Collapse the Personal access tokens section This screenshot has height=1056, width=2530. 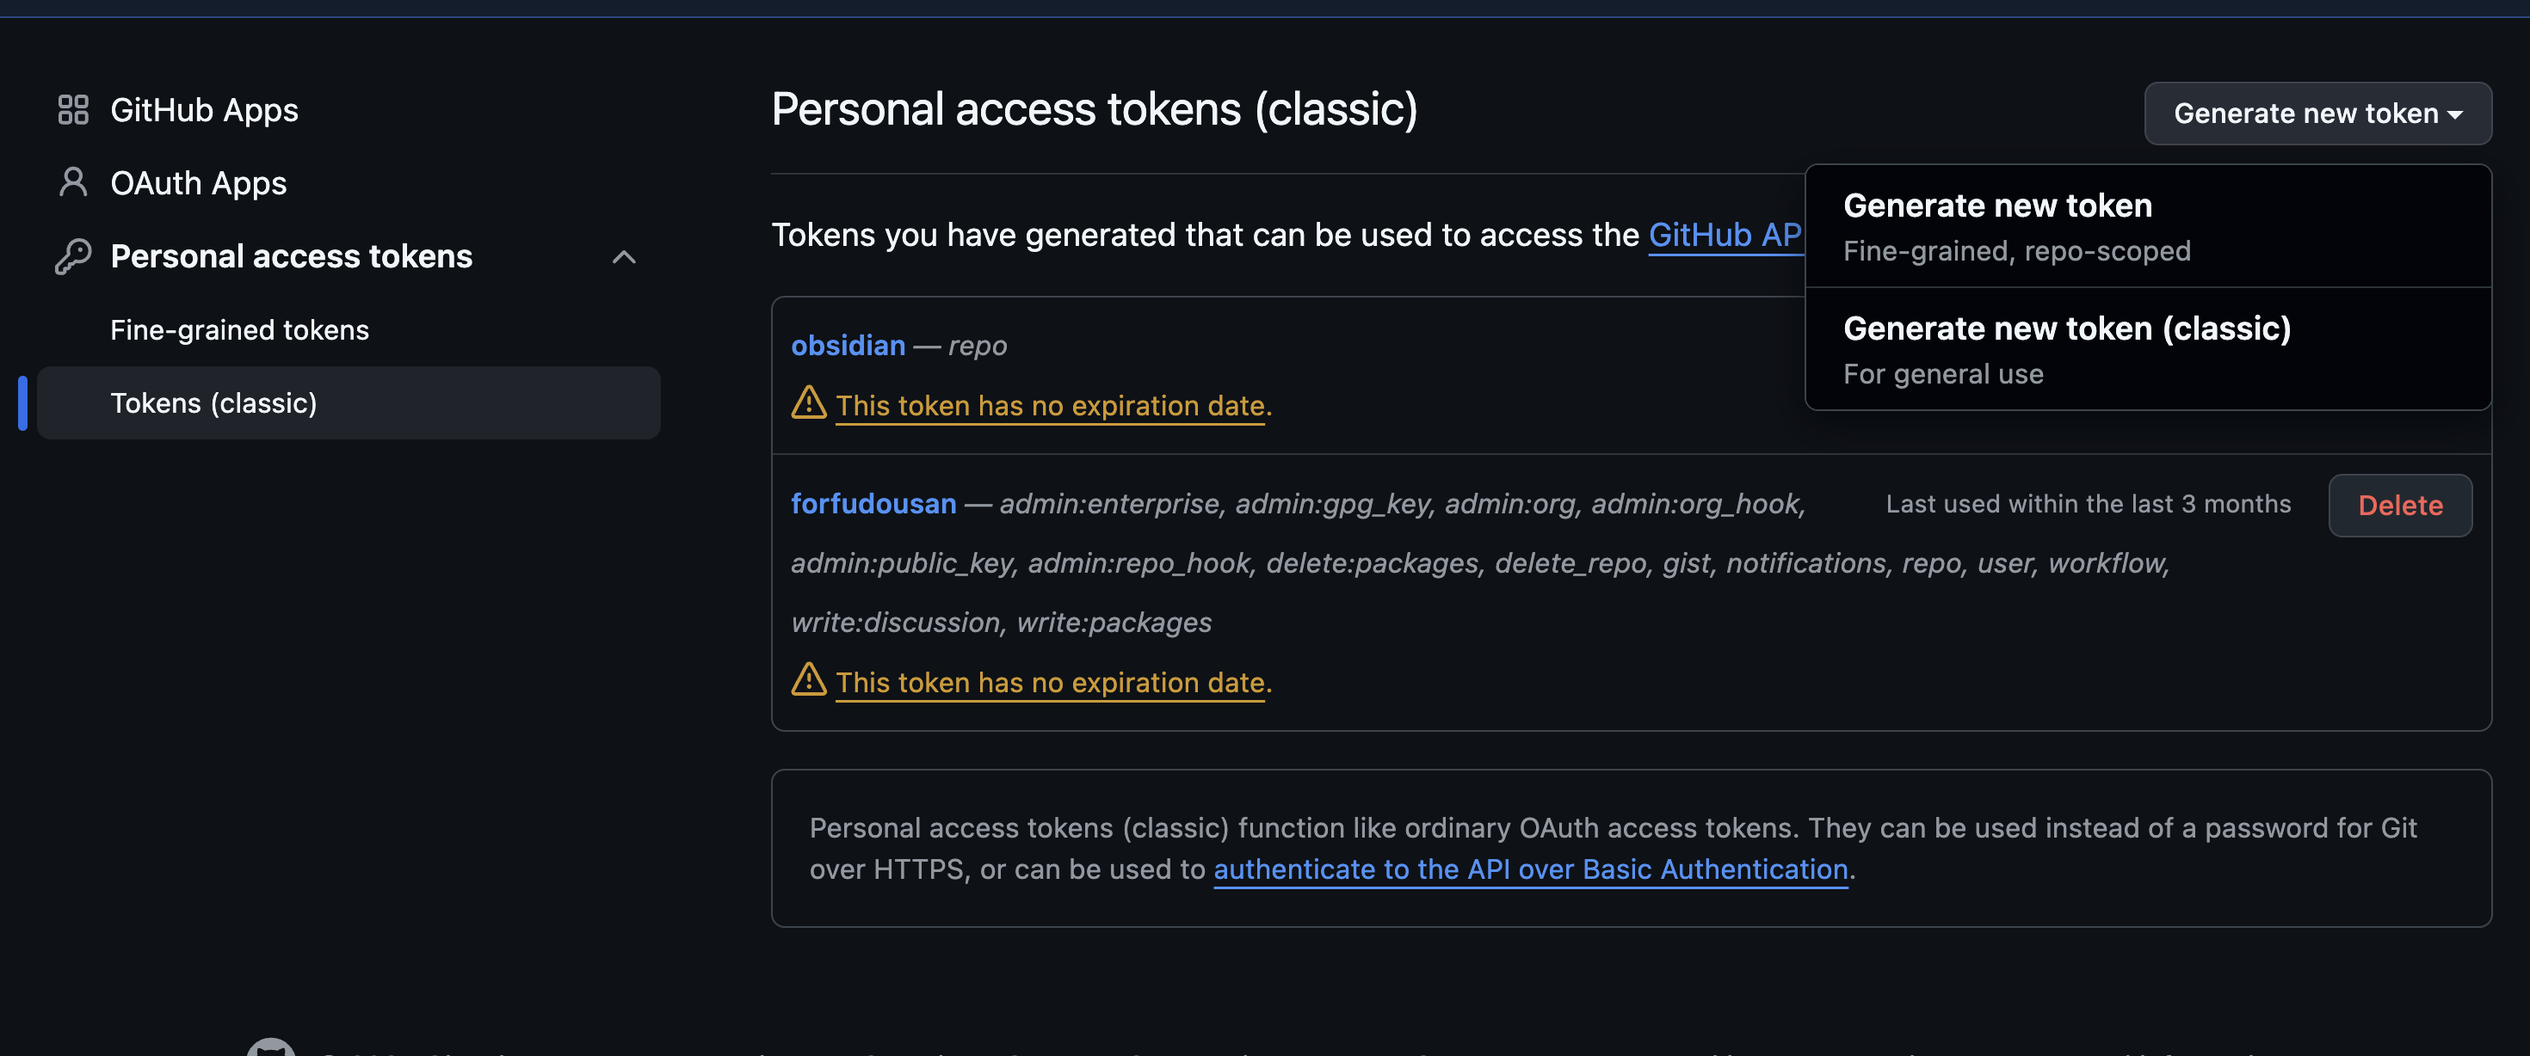pyautogui.click(x=624, y=256)
